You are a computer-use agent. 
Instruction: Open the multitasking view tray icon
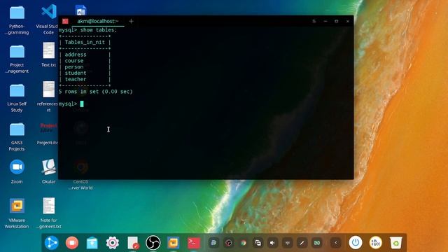click(258, 243)
